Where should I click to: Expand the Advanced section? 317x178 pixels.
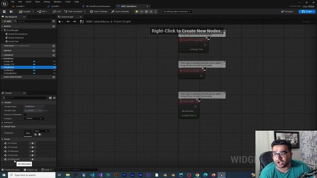[x=2, y=123]
